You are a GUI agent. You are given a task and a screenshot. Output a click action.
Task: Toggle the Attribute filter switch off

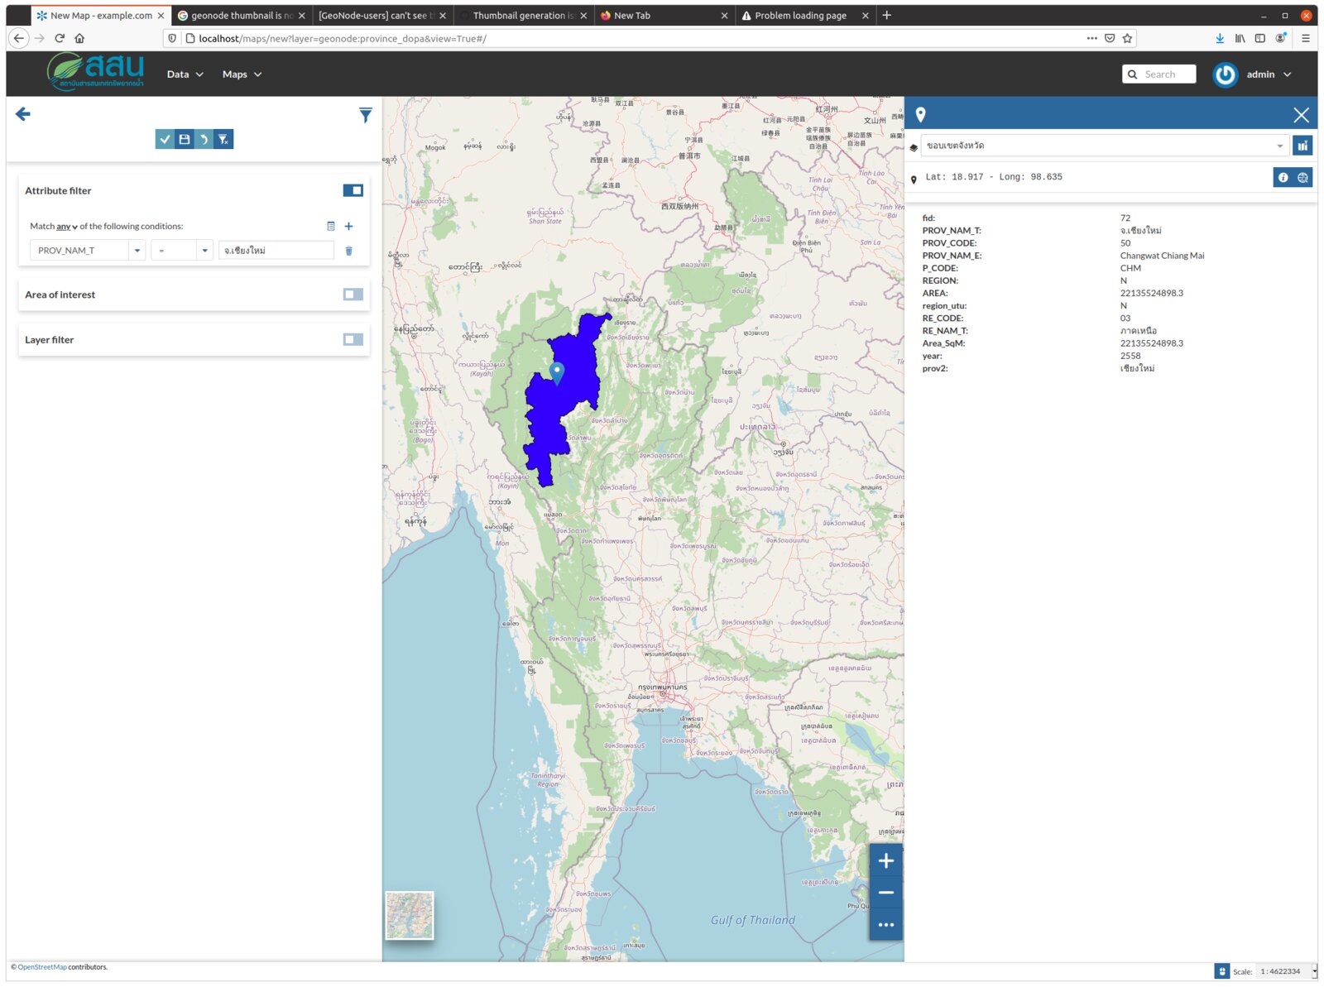[353, 190]
